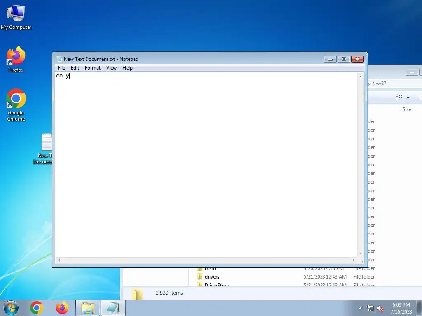
Task: Click inside the Notepad text area
Action: click(206, 165)
